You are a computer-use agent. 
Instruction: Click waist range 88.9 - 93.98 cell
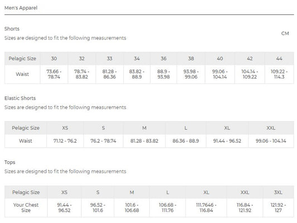coord(163,74)
